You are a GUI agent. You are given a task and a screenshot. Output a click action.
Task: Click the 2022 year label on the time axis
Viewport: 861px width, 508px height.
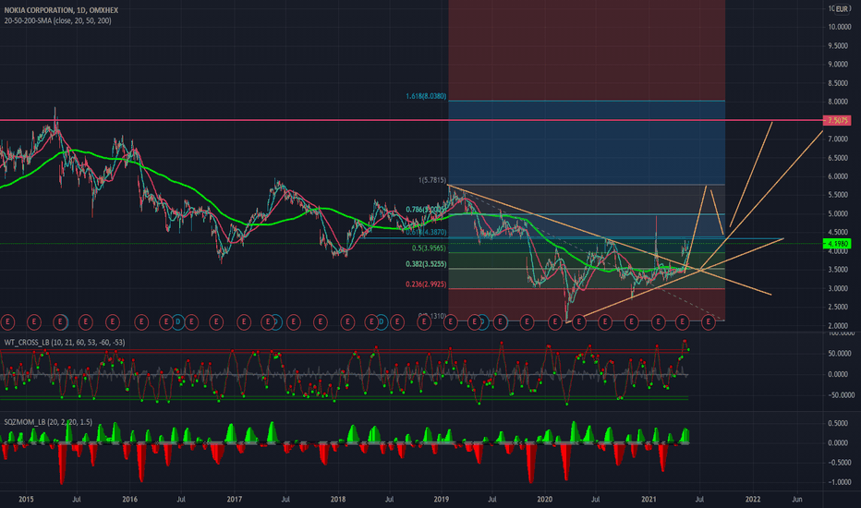click(x=753, y=499)
